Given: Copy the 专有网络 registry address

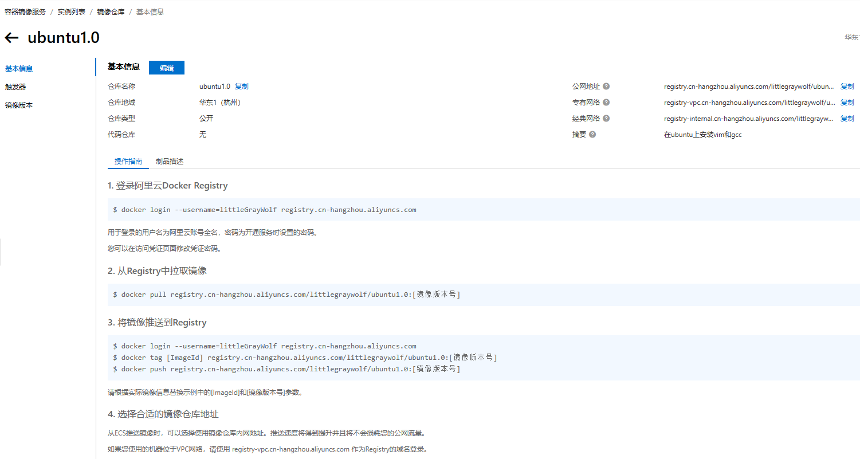Looking at the screenshot, I should [x=847, y=103].
